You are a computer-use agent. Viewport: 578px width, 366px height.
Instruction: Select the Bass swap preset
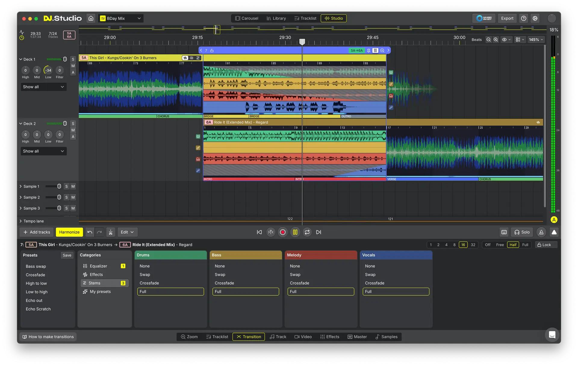[x=36, y=266]
